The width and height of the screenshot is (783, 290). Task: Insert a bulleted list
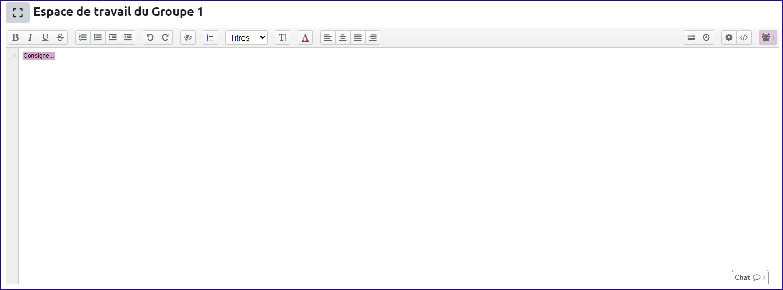pyautogui.click(x=98, y=37)
